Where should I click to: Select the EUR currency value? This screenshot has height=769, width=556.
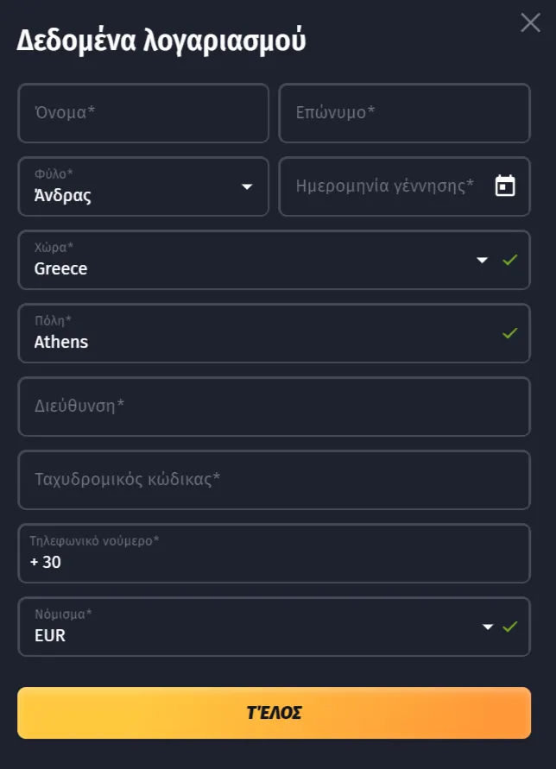click(x=50, y=636)
